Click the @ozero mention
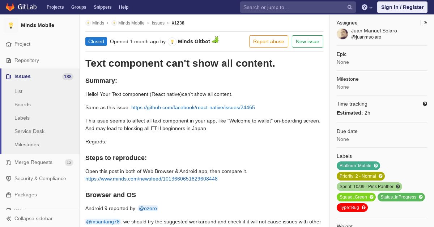This screenshot has width=434, height=227. tap(148, 208)
